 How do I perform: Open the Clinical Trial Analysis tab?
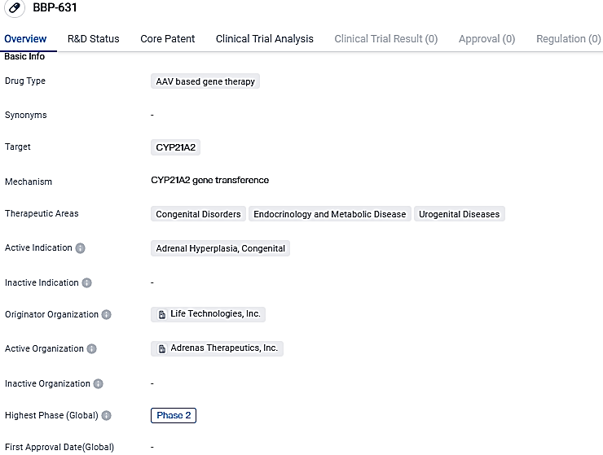tap(264, 39)
